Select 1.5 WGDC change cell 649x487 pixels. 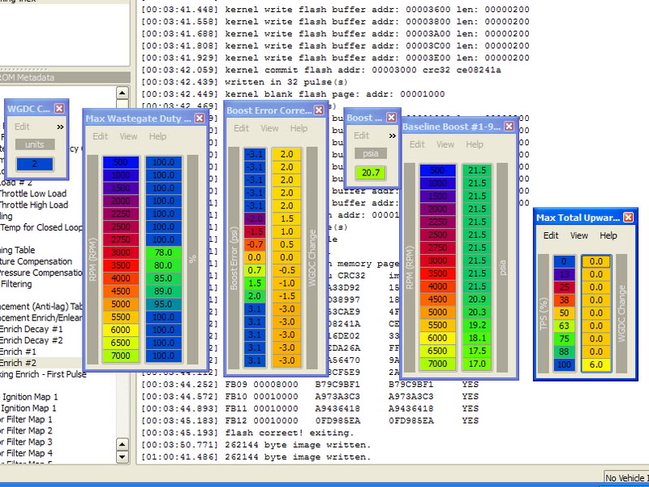[x=286, y=218]
